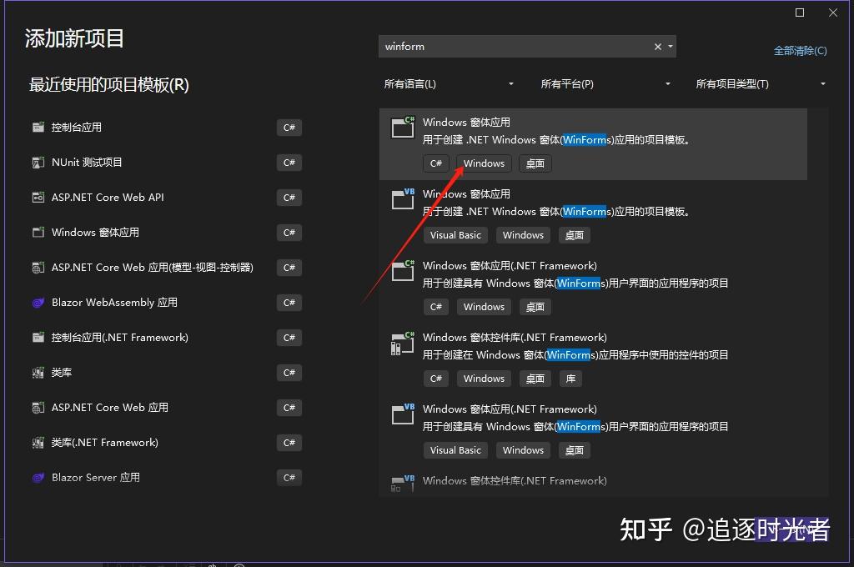
Task: Open the search history dropdown arrow
Action: click(x=671, y=46)
